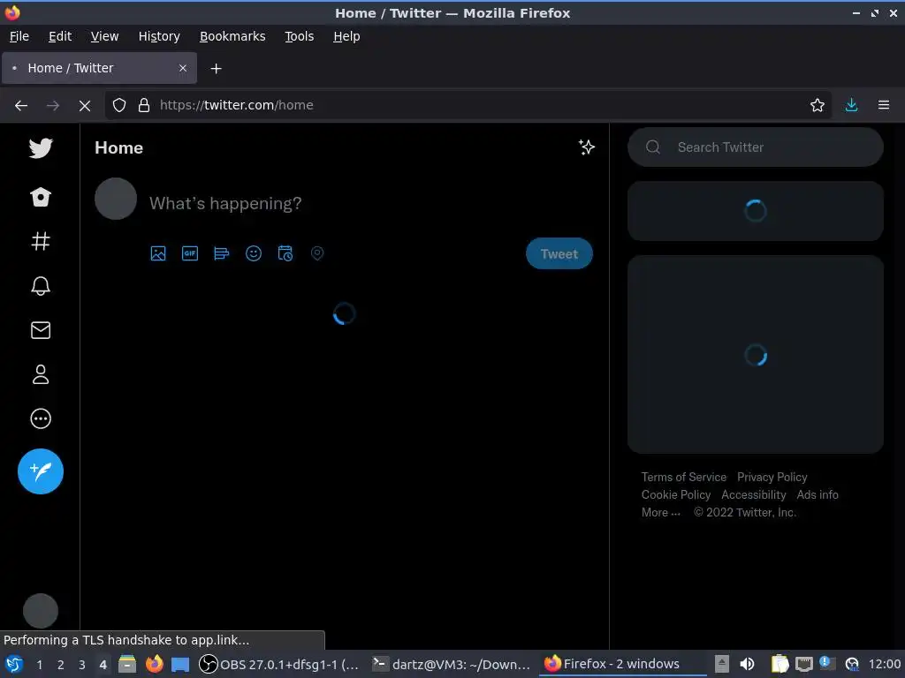905x678 pixels.
Task: Select the Home / Twitter tab
Action: [x=99, y=68]
